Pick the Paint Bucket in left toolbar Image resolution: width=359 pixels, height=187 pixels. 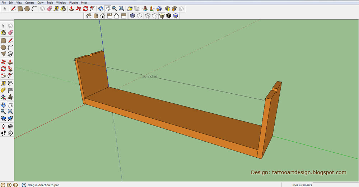click(x=3, y=33)
